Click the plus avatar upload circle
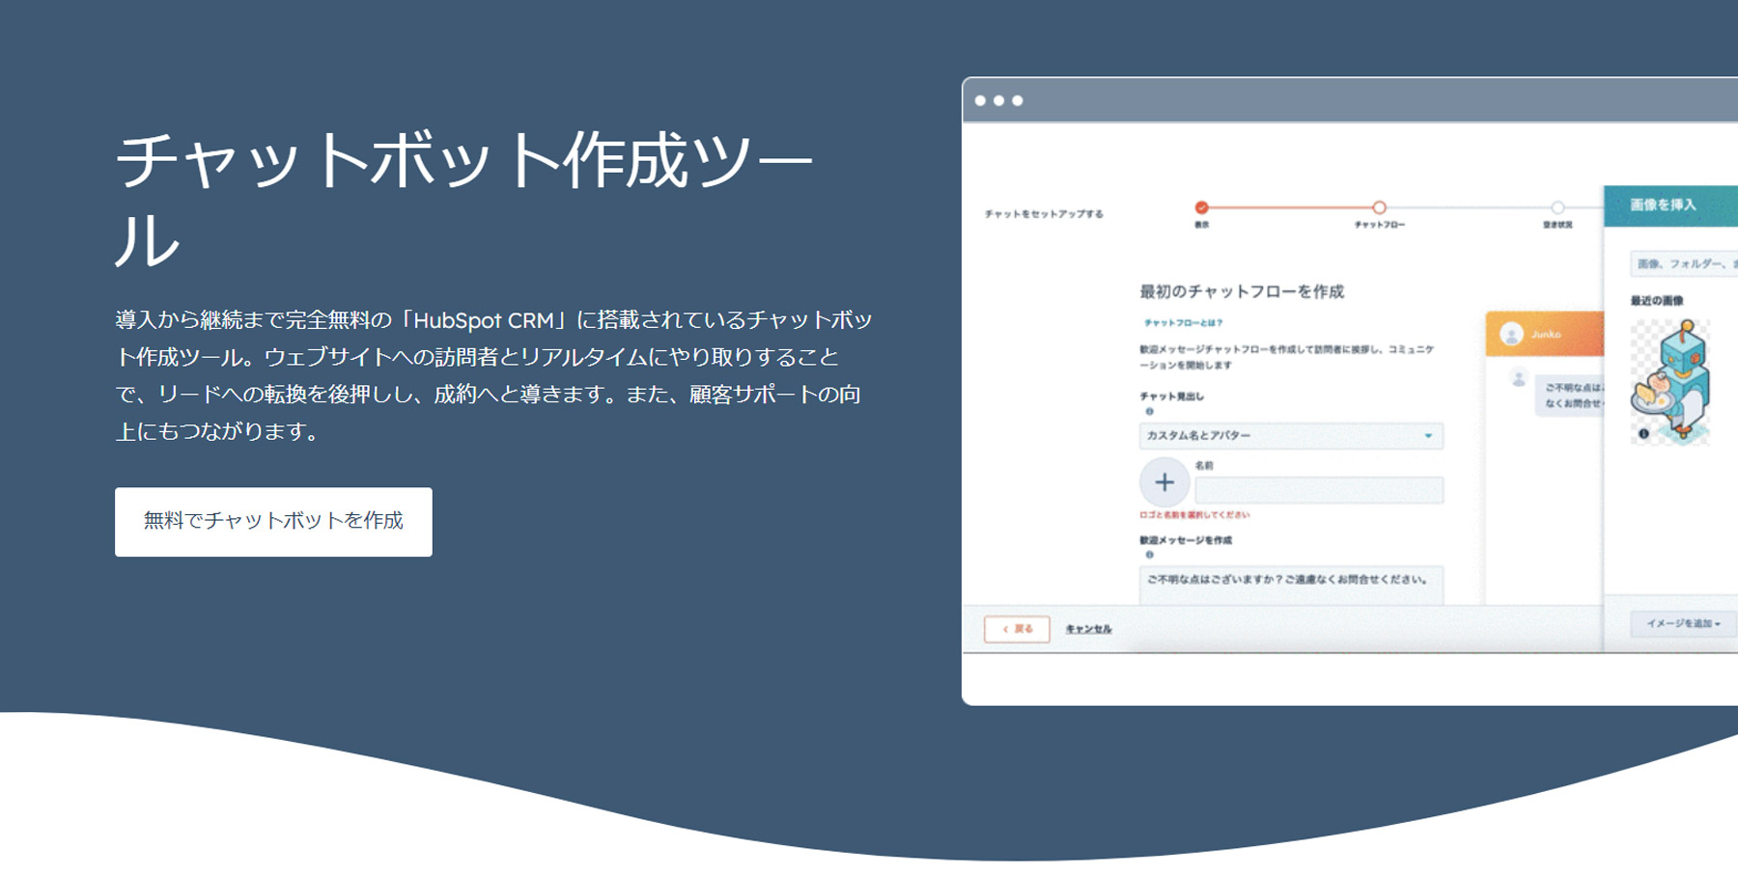The image size is (1738, 875). coord(1164,482)
